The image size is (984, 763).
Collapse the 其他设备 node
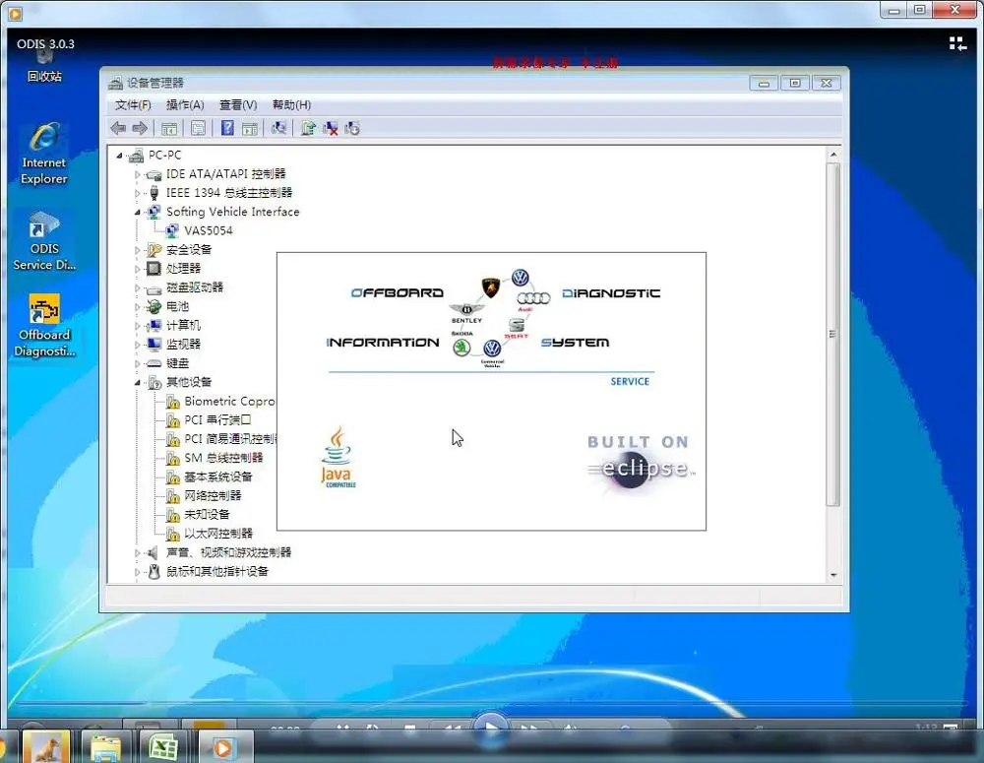click(138, 382)
